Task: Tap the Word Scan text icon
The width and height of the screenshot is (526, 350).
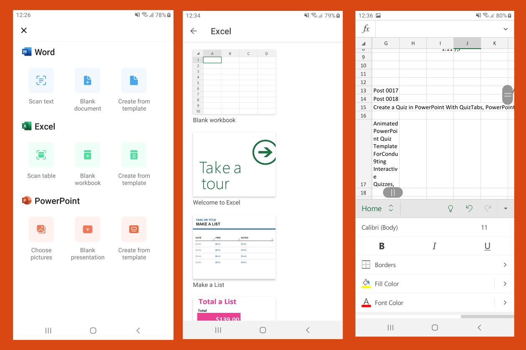Action: (x=41, y=81)
